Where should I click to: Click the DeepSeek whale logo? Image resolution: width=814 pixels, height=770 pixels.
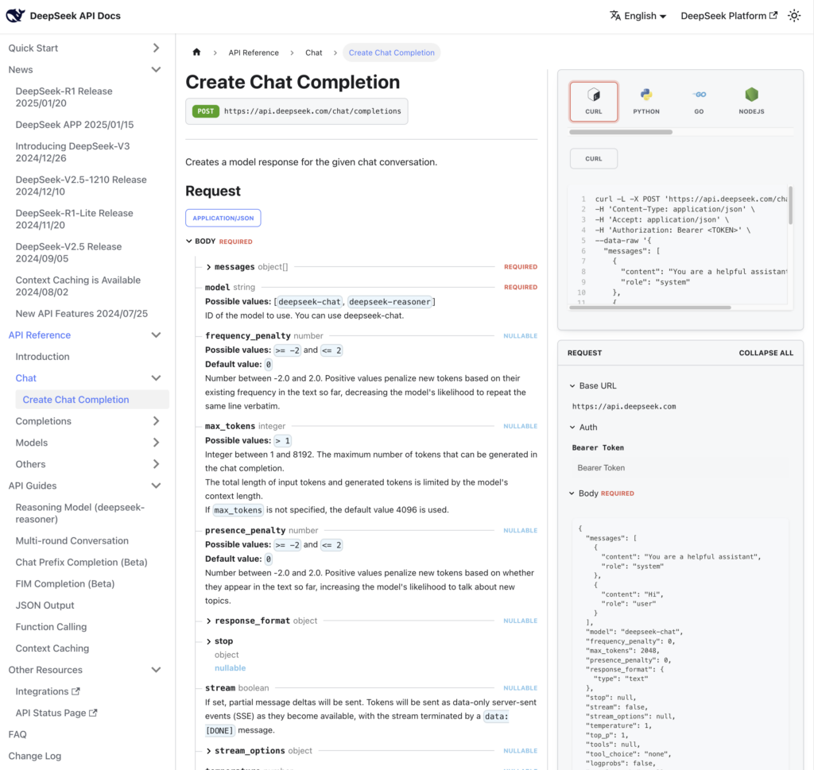point(14,14)
